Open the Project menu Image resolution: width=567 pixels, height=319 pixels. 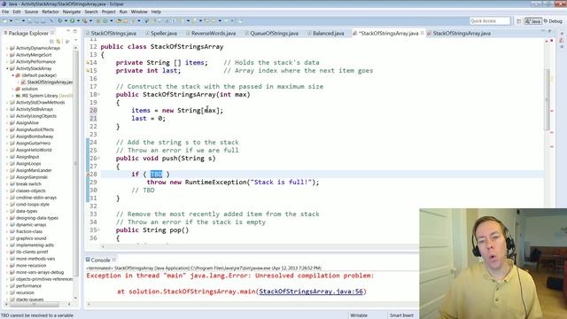tap(108, 12)
